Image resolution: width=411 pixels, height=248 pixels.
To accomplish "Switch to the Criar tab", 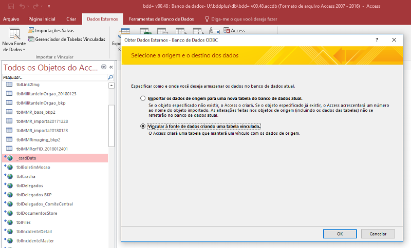I will tap(71, 19).
